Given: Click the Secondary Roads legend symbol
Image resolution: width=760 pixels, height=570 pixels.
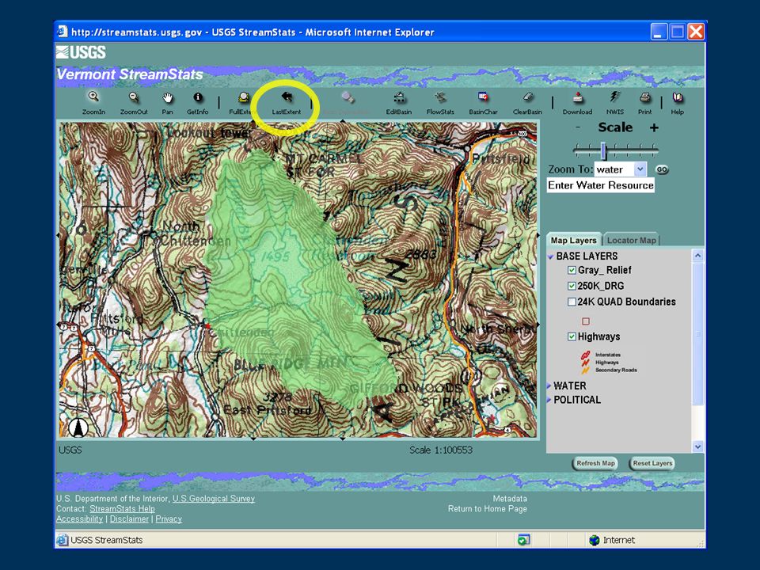Looking at the screenshot, I should pos(586,370).
